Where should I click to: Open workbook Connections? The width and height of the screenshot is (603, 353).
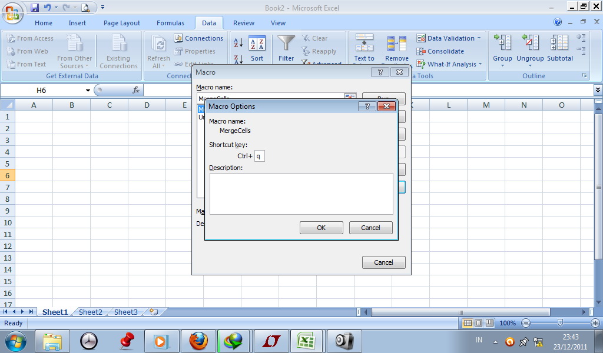coord(198,38)
